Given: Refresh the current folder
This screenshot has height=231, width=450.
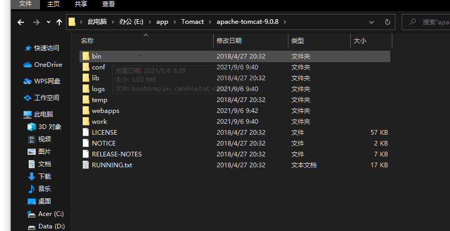Looking at the screenshot, I should coord(388,22).
